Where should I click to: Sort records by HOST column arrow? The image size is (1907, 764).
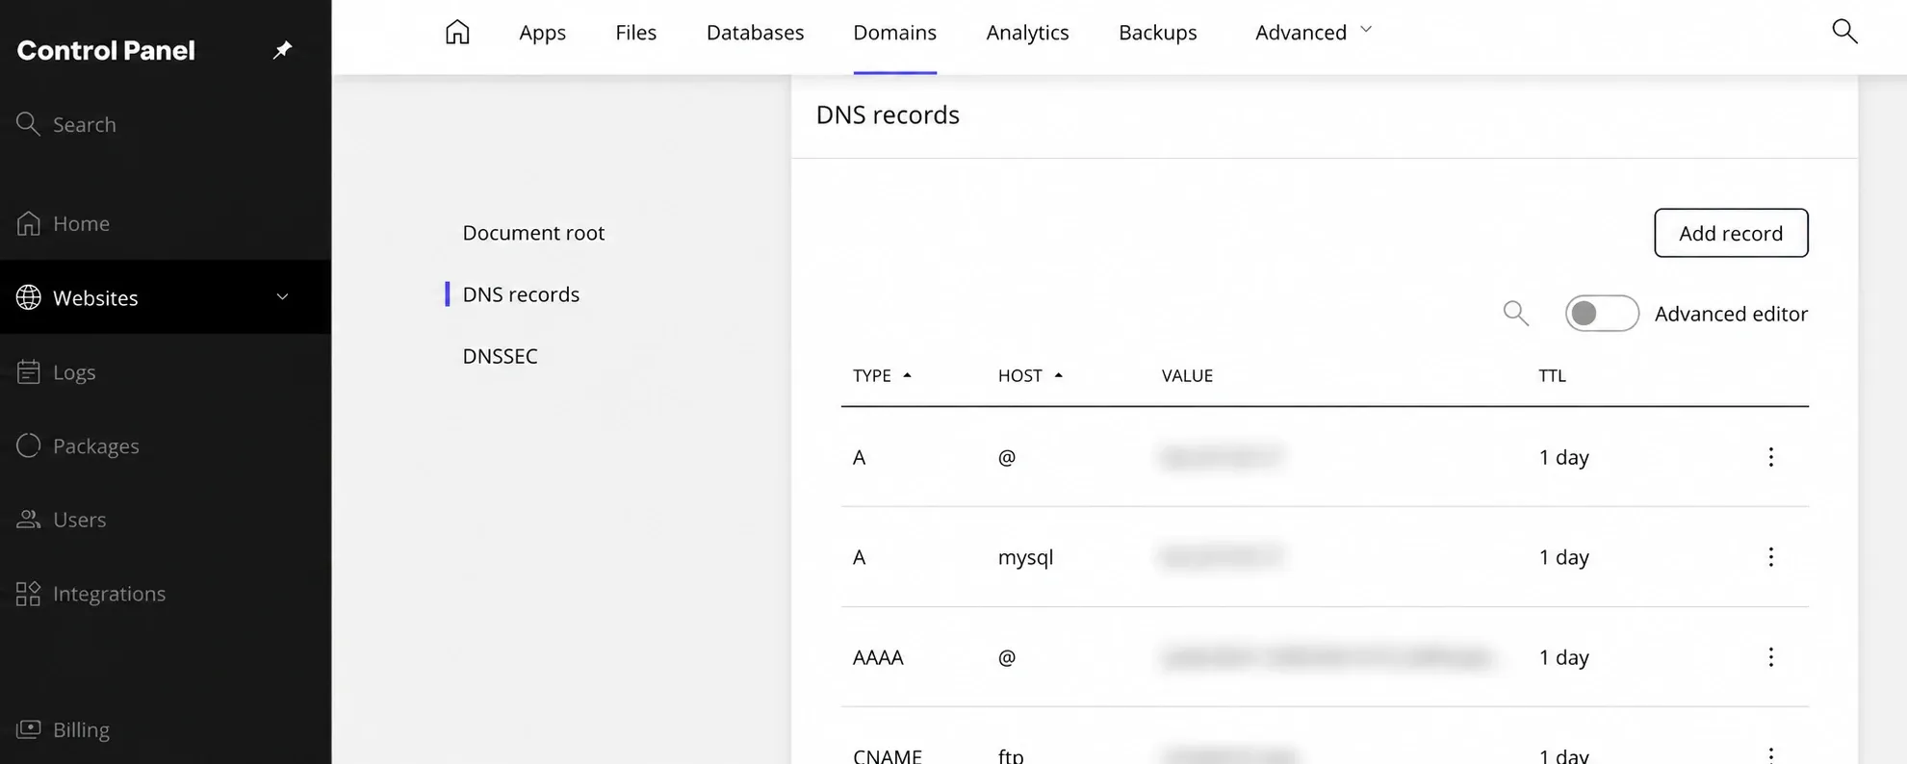(1058, 375)
